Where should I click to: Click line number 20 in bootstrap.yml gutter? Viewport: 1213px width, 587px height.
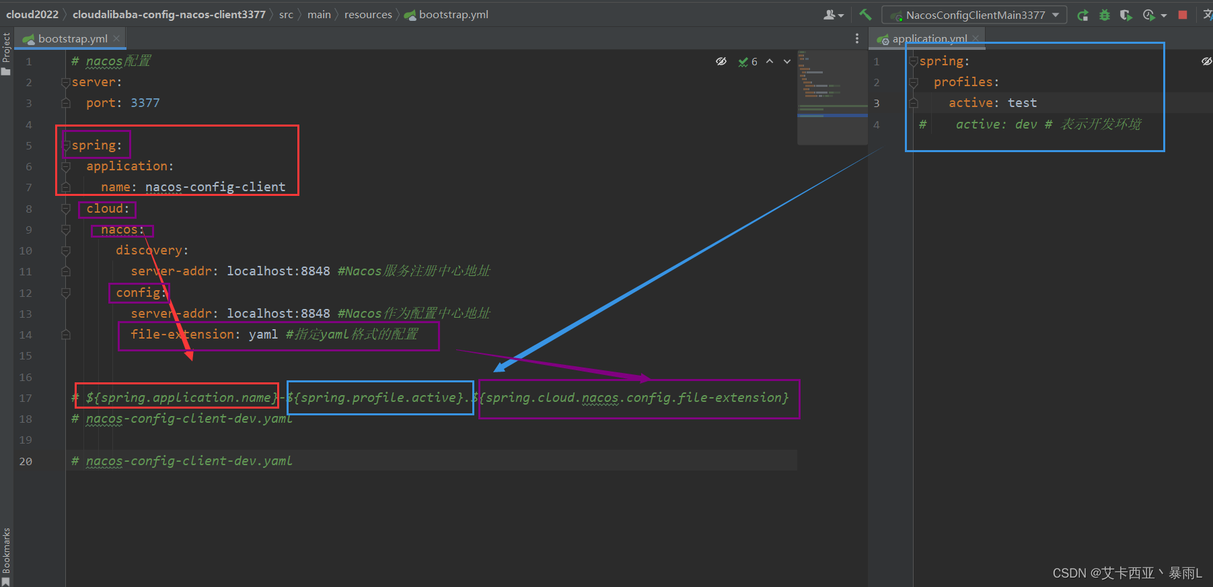click(x=26, y=461)
